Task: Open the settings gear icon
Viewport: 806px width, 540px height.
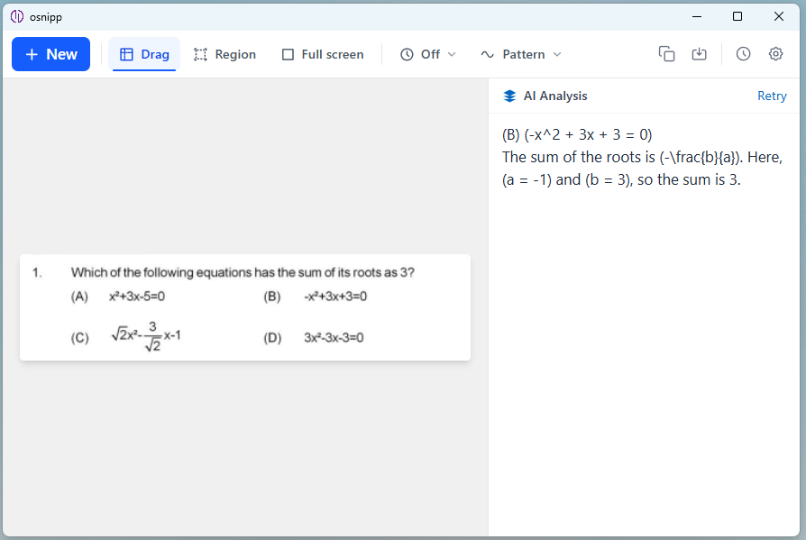Action: (775, 54)
